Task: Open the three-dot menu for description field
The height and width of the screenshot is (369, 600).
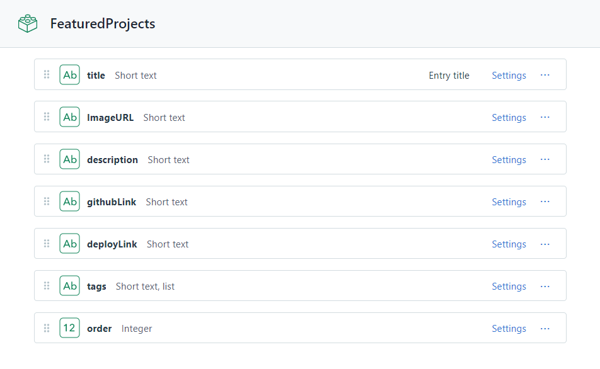Action: click(545, 159)
